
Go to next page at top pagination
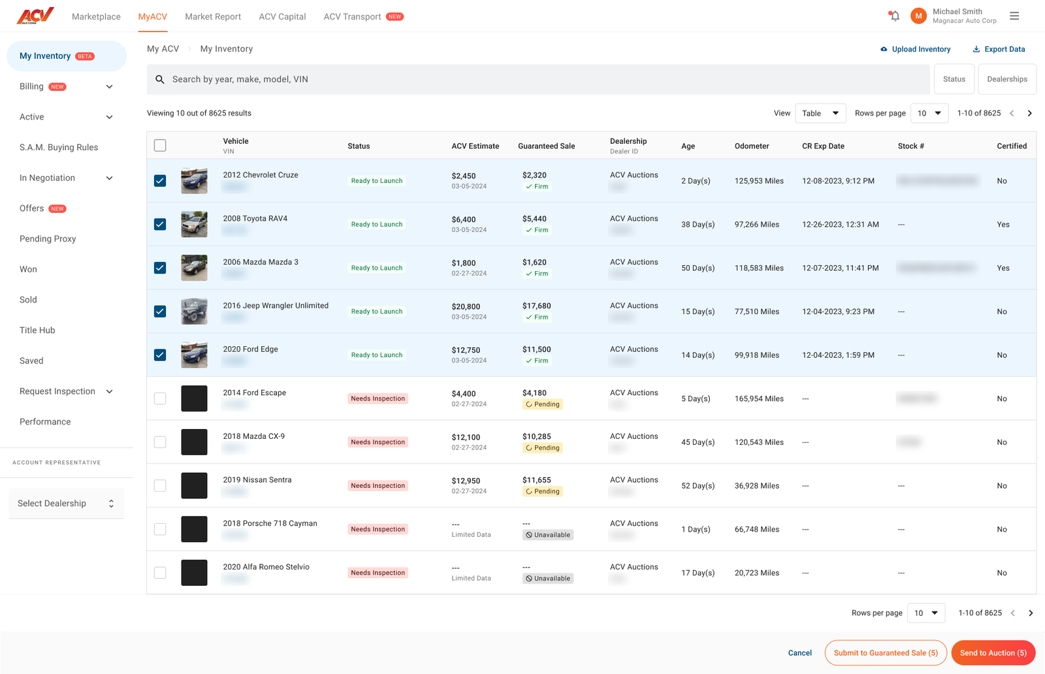1030,113
